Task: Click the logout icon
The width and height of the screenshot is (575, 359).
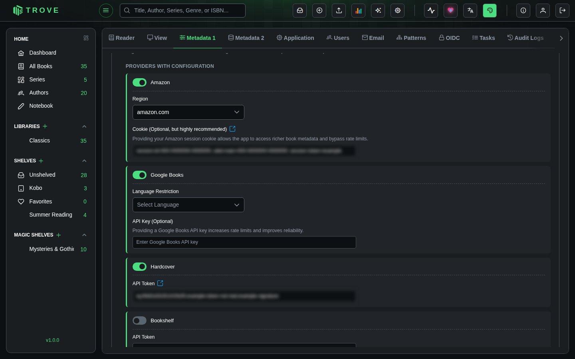Action: pyautogui.click(x=563, y=11)
